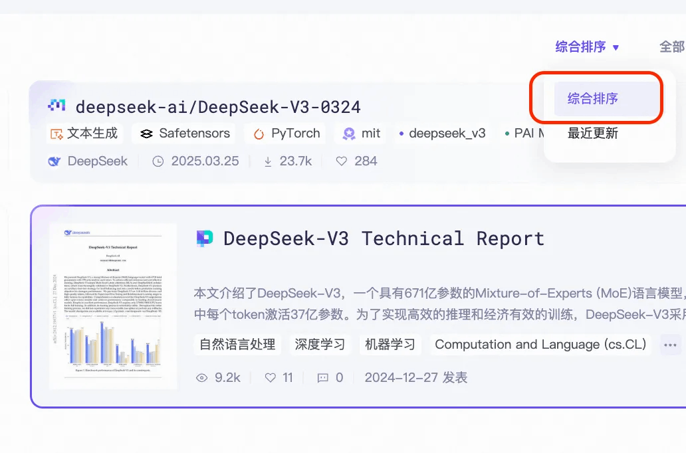Click the paper abstract text 本文介绍了DeepSeek-V3
Image resolution: width=686 pixels, height=453 pixels.
pos(439,304)
